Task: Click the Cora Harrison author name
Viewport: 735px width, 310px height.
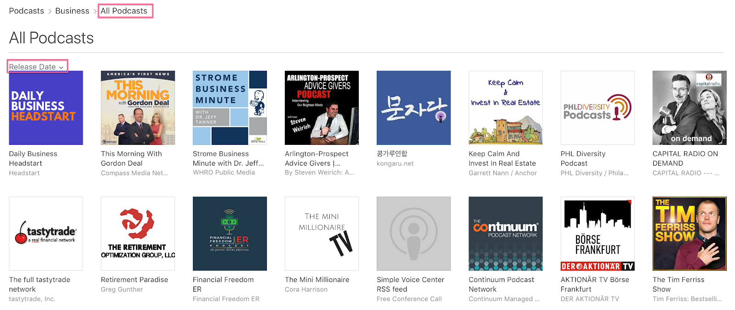Action: click(306, 289)
